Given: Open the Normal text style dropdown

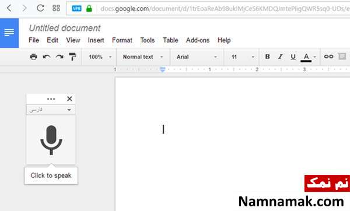Looking at the screenshot, I should click(x=143, y=57).
